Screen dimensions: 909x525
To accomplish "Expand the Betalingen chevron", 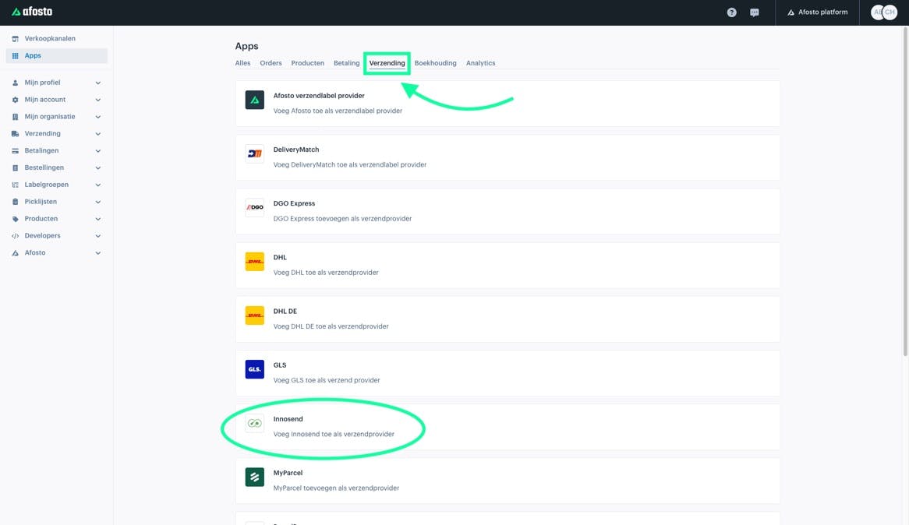I will (x=98, y=150).
